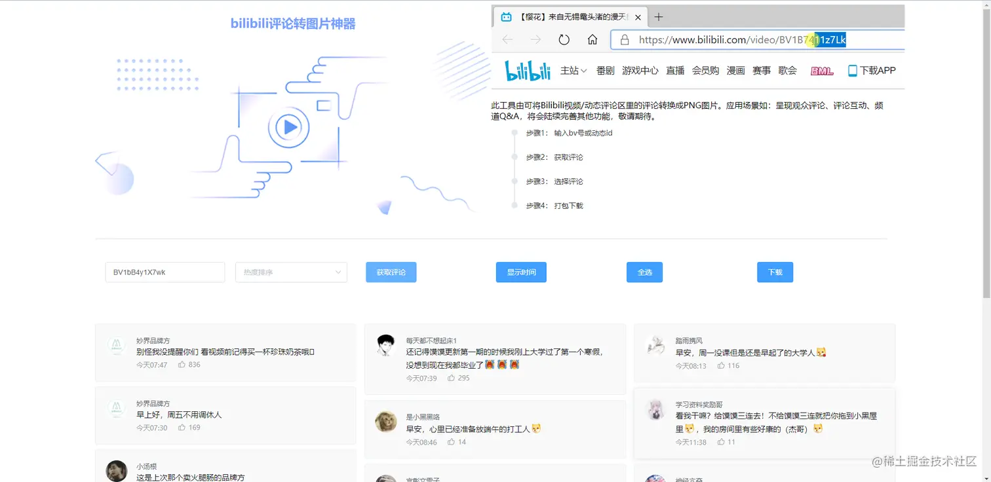
Task: Click the avatar of 学习资料奖励哥
Action: 655,409
